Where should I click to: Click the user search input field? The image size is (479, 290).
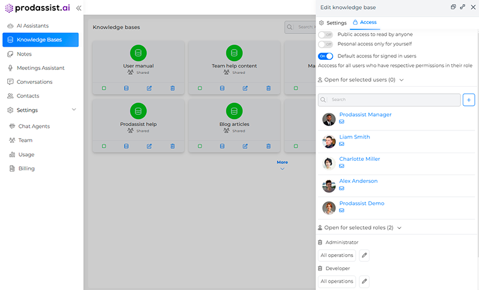[393, 100]
